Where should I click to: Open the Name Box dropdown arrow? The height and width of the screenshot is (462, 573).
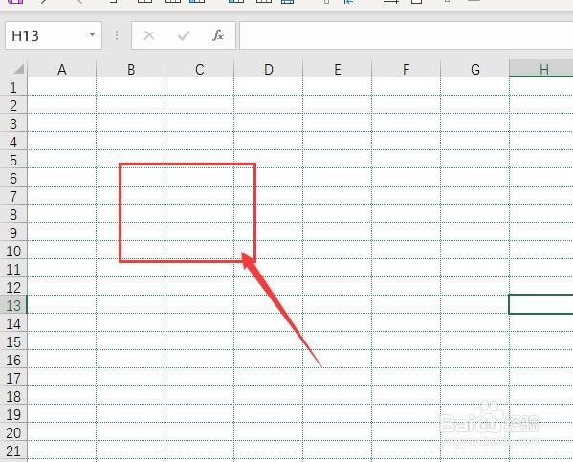point(92,34)
